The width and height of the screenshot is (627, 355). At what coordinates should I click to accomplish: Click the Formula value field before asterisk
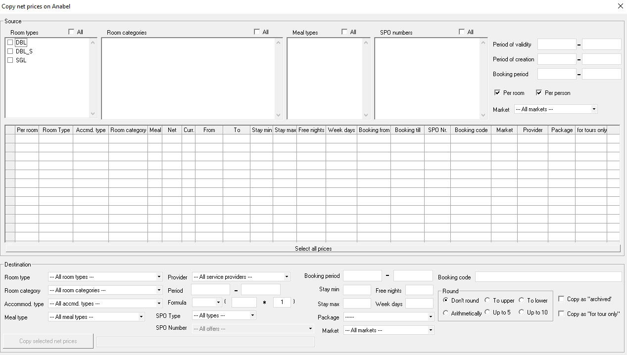[x=244, y=302]
